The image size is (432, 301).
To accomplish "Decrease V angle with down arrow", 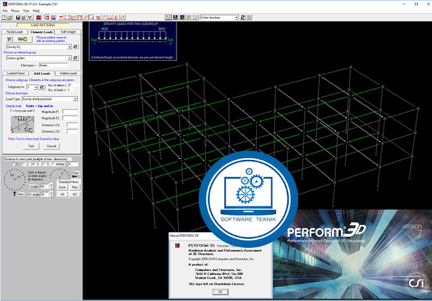I will point(51,188).
